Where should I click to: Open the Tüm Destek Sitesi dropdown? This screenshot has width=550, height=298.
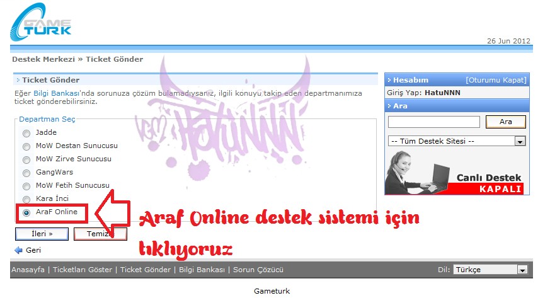(x=457, y=141)
